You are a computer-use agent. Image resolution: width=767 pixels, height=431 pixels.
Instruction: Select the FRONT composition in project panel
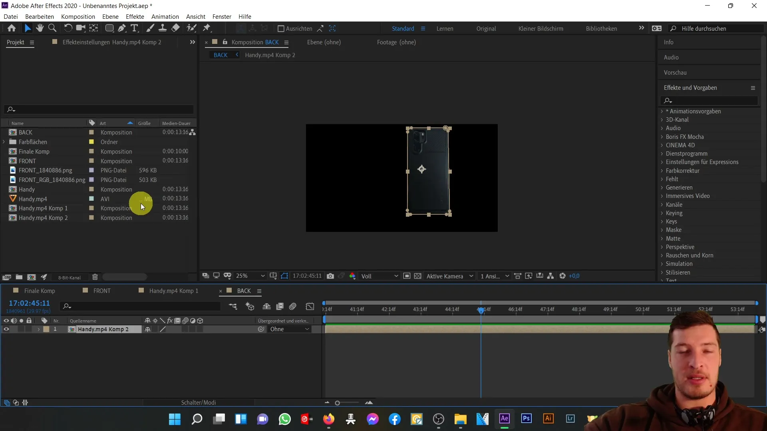(x=27, y=161)
